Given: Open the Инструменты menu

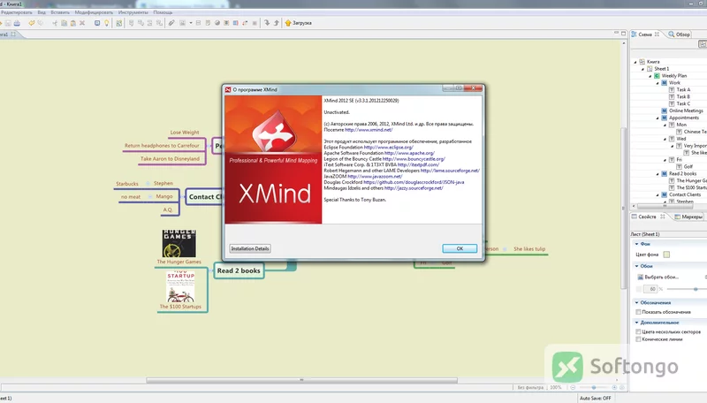Looking at the screenshot, I should 133,12.
